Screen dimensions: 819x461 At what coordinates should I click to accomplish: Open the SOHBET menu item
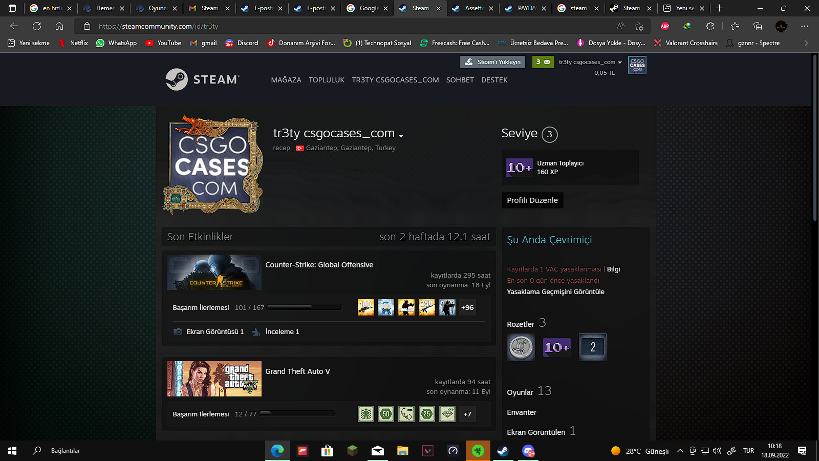(460, 80)
